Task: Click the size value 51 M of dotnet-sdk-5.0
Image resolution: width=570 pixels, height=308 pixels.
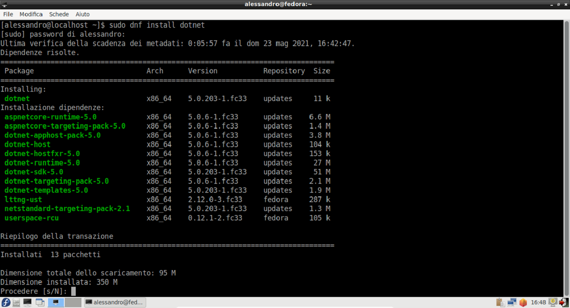Action: [x=322, y=172]
